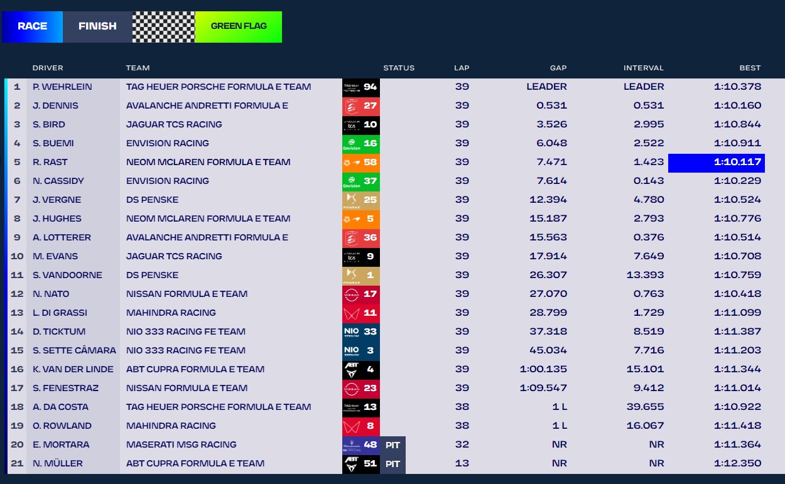The height and width of the screenshot is (484, 785).
Task: Click Dennis's gap value 0.531
Action: point(552,105)
